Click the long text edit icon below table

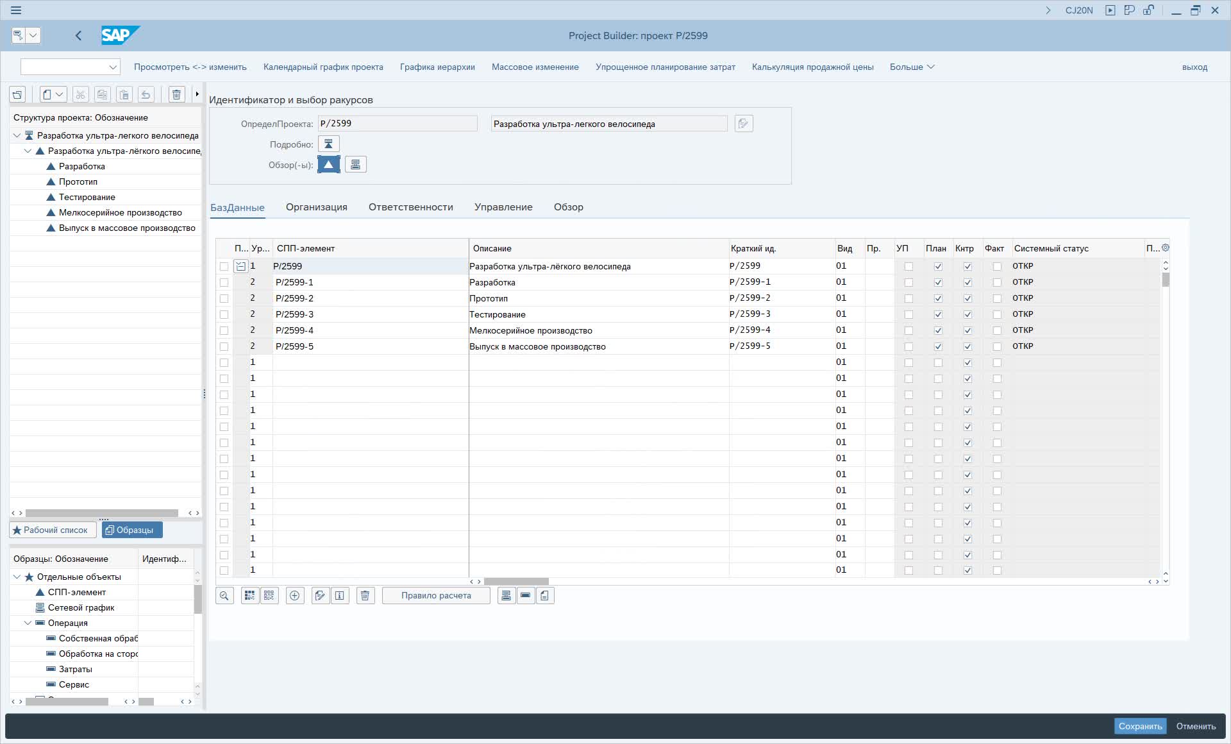320,596
